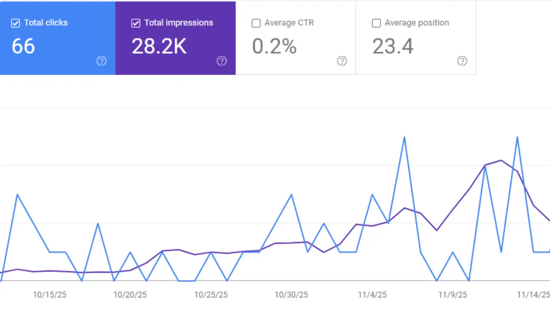Enable the Average position checkbox
550x309 pixels.
(x=376, y=23)
